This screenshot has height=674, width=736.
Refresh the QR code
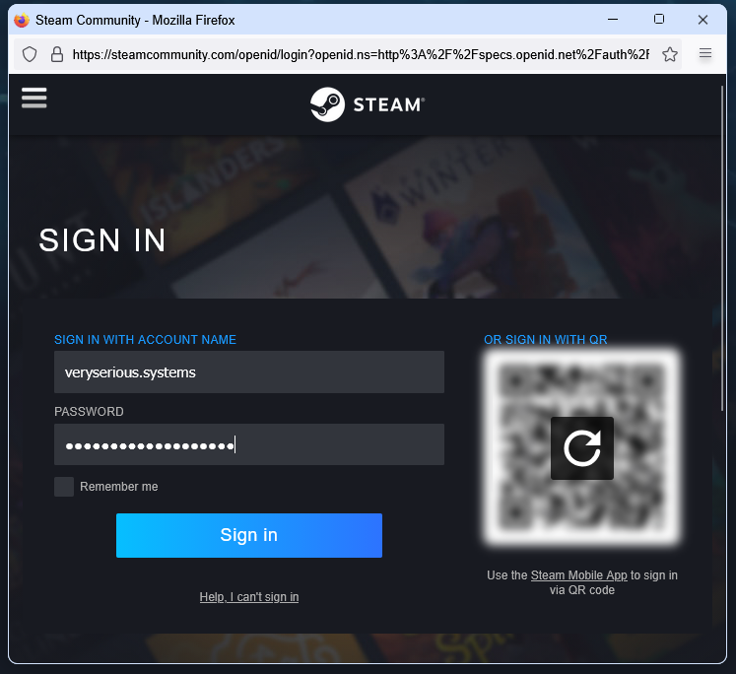point(582,448)
